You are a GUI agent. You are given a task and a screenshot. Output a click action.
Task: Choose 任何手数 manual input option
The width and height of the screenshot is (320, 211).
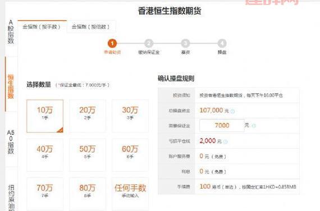point(130,194)
